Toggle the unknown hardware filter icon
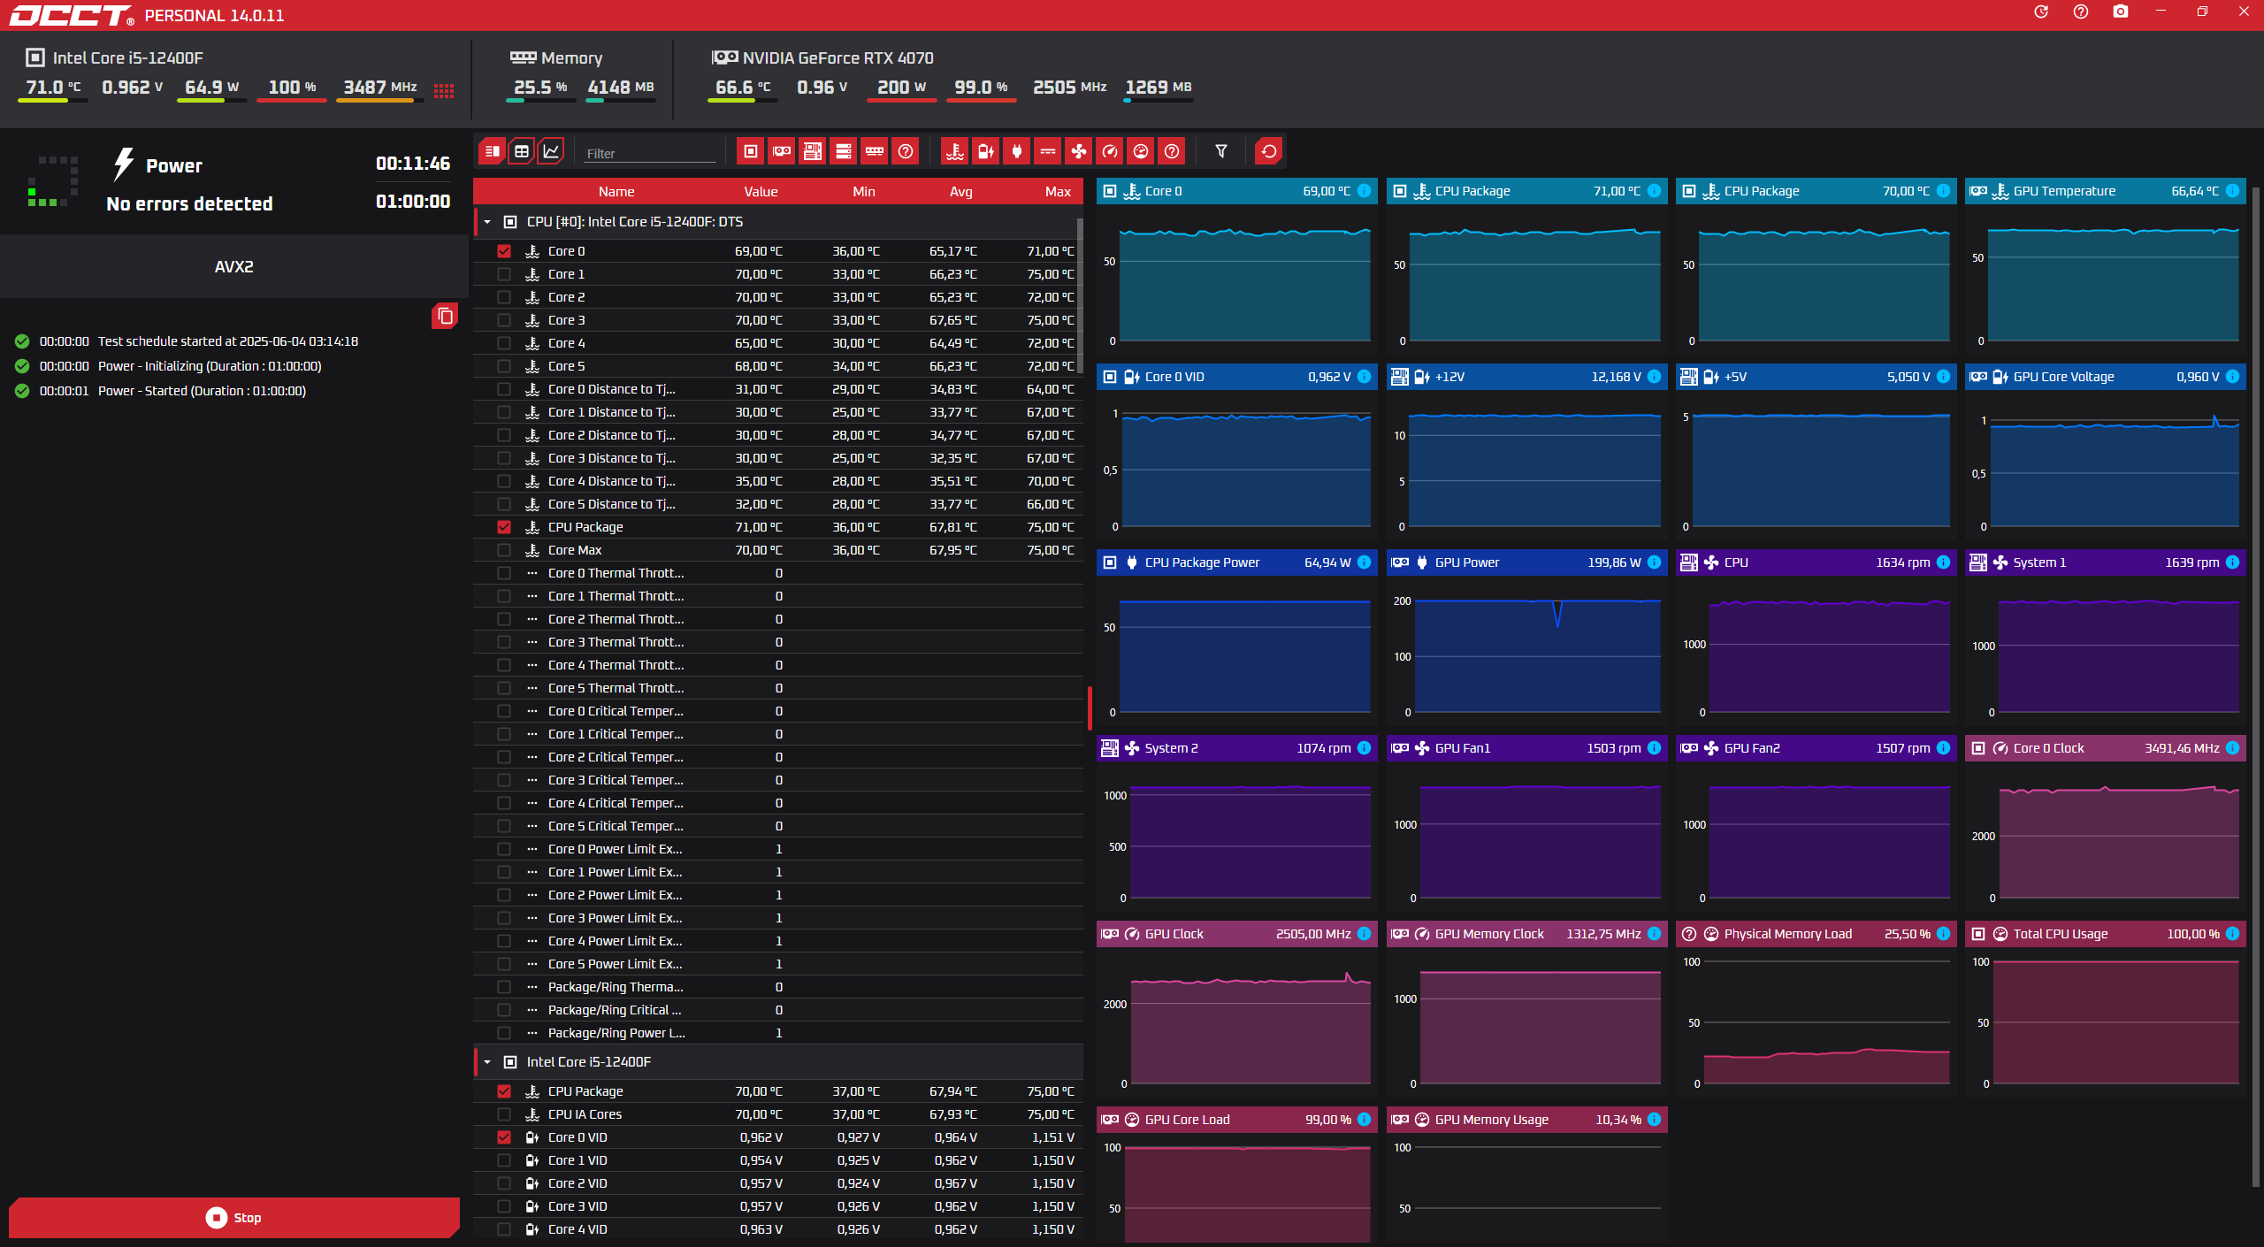The width and height of the screenshot is (2264, 1247). click(906, 151)
